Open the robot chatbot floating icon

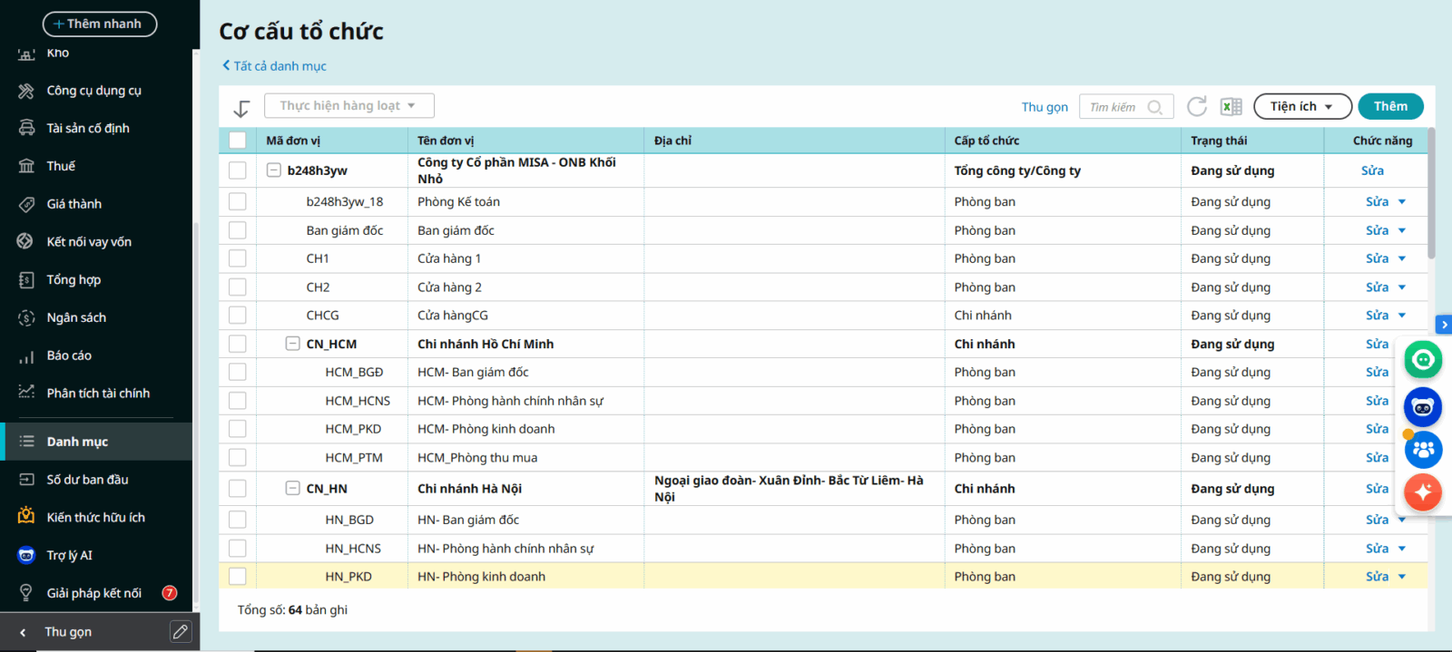(1422, 408)
